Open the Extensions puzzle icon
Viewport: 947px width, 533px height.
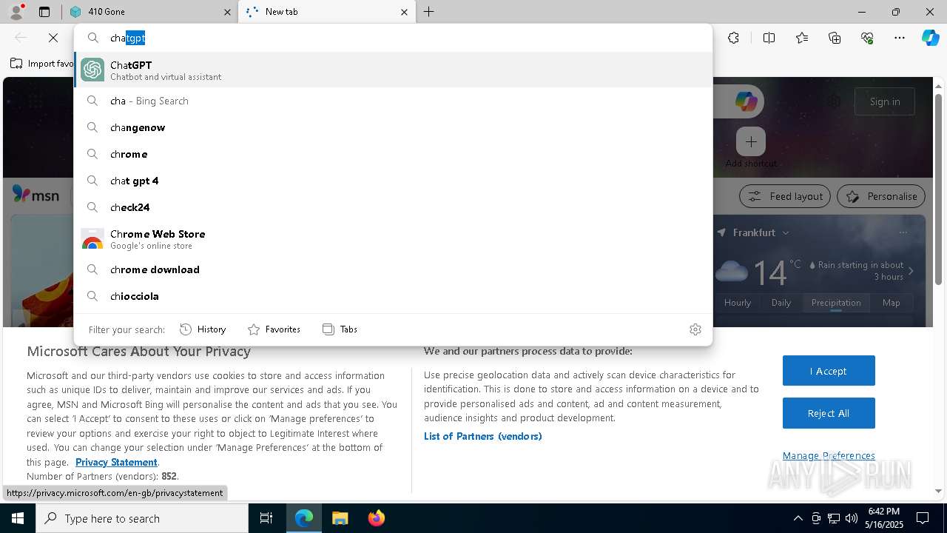733,38
